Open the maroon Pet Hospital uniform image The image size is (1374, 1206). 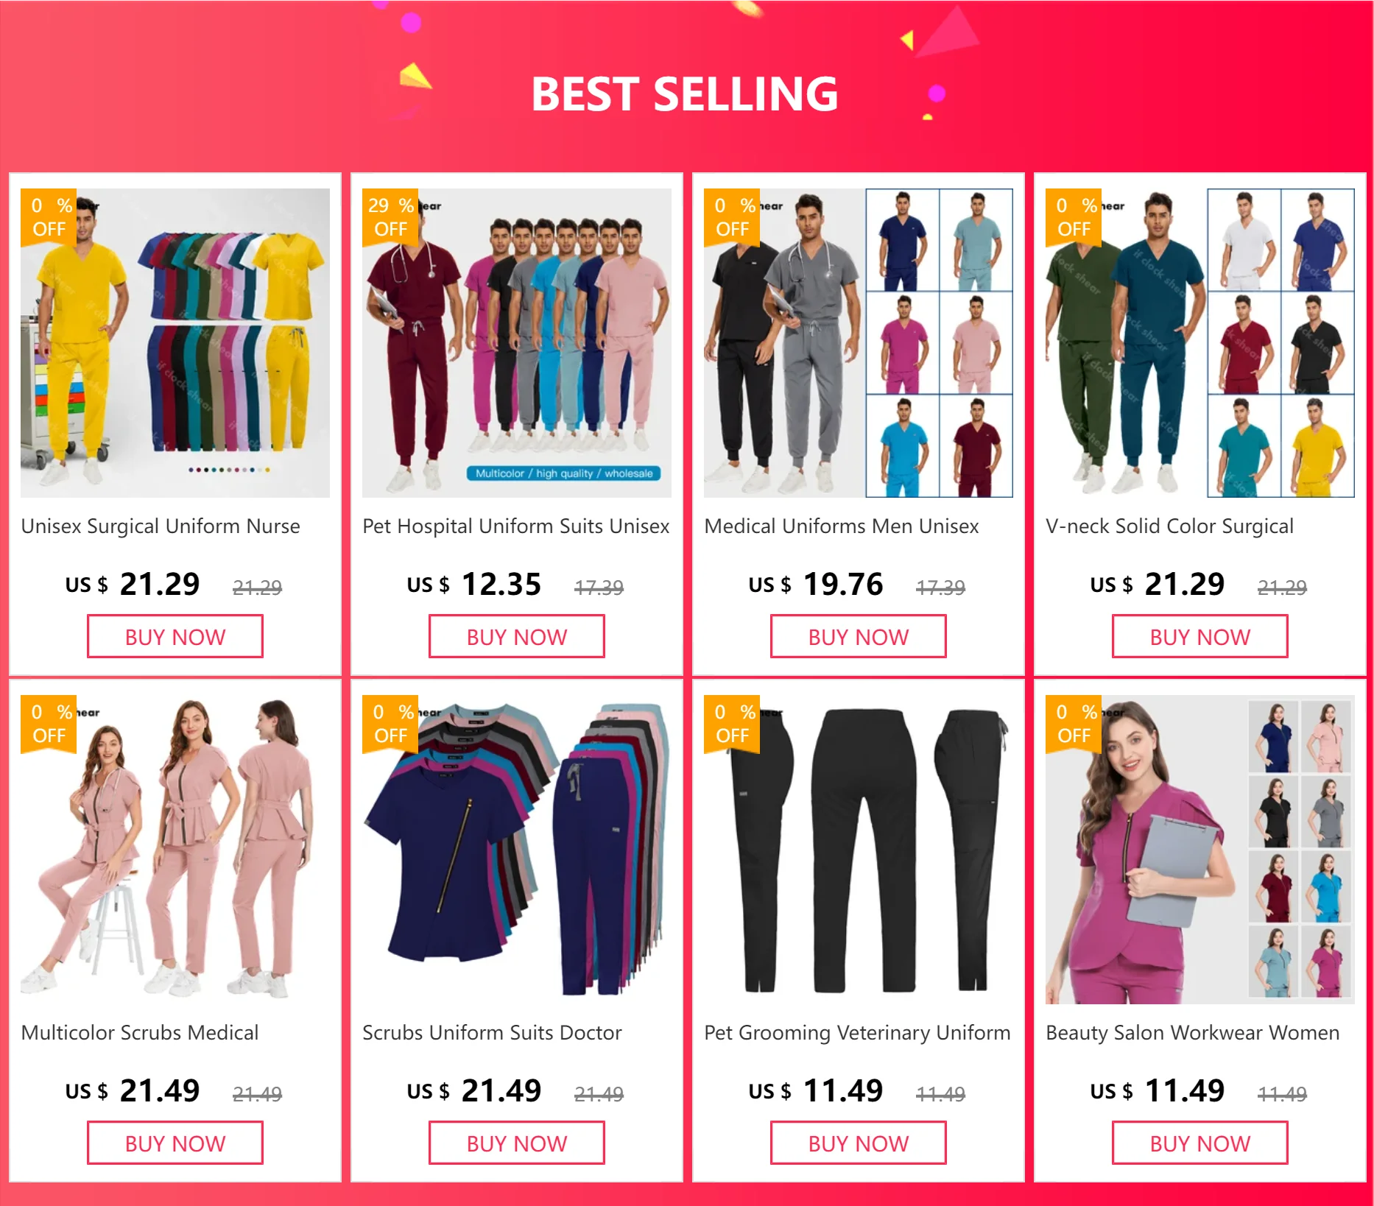point(517,343)
